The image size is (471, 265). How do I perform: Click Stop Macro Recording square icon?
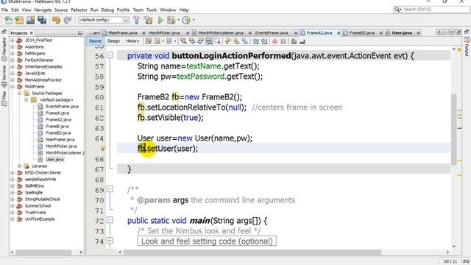click(x=283, y=41)
